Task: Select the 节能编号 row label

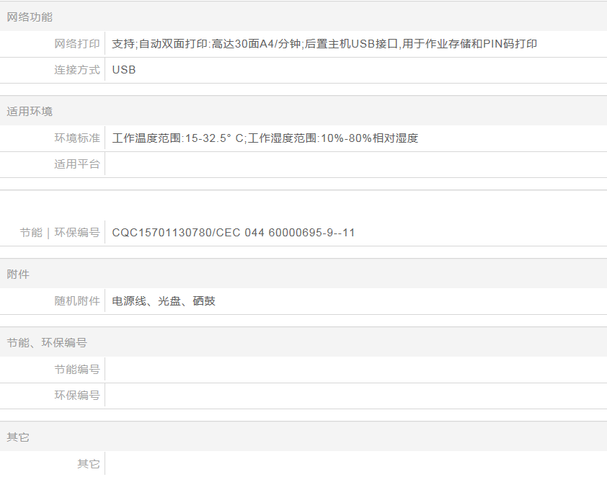Action: [77, 370]
